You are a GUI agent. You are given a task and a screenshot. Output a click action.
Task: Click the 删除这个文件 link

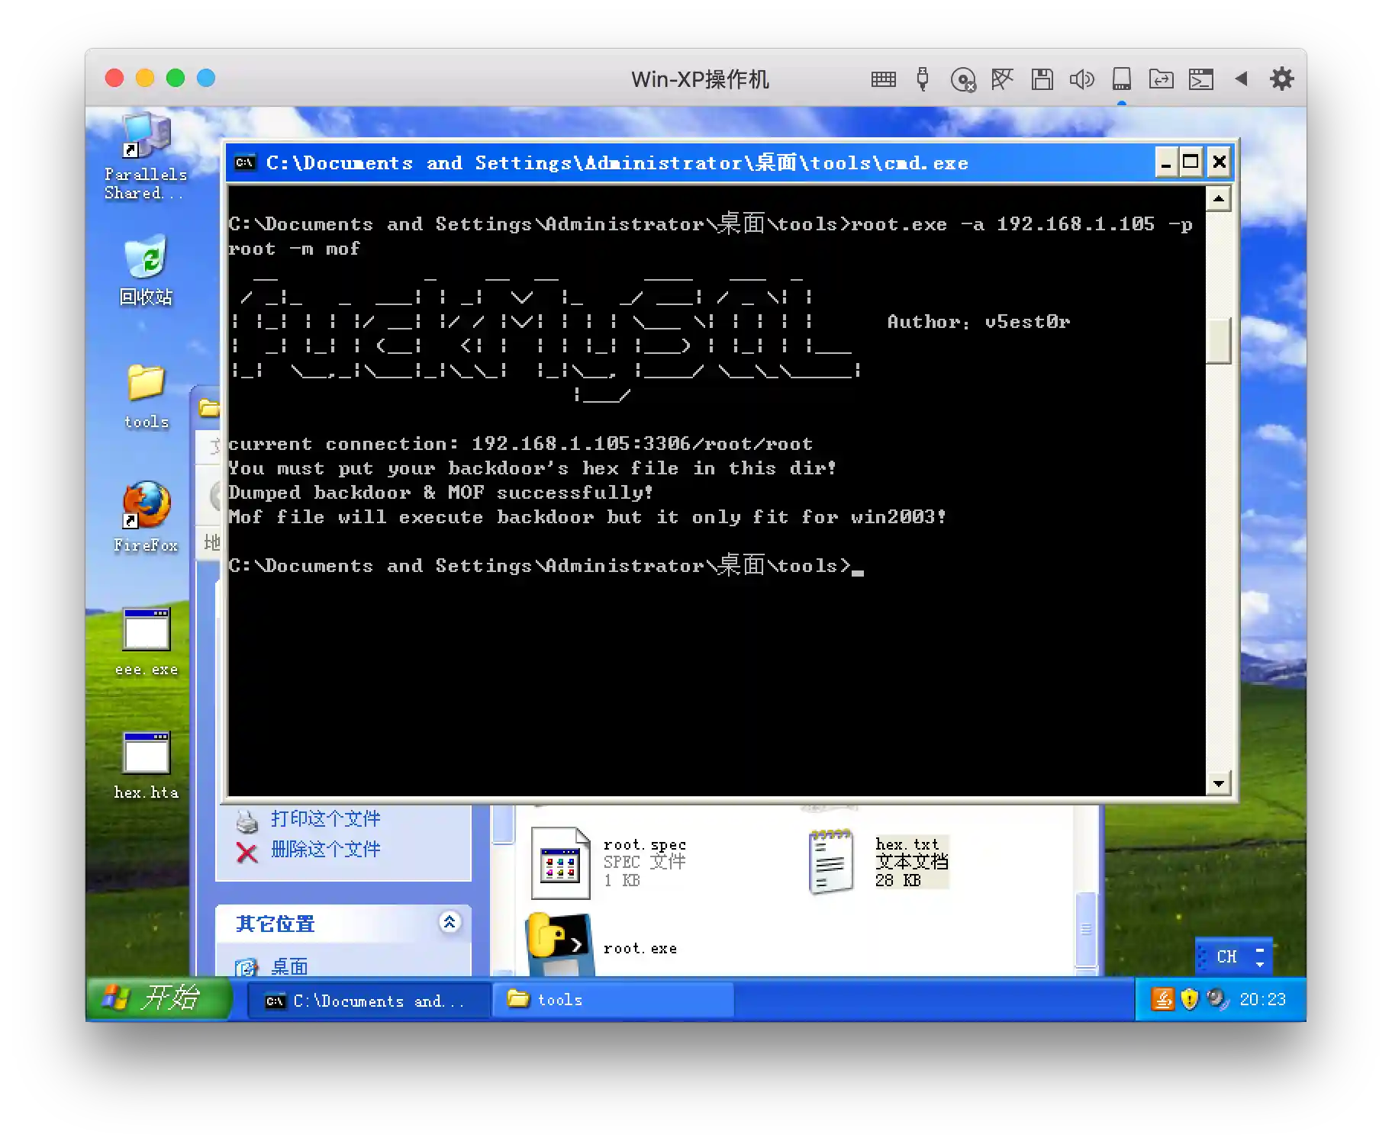(x=325, y=850)
